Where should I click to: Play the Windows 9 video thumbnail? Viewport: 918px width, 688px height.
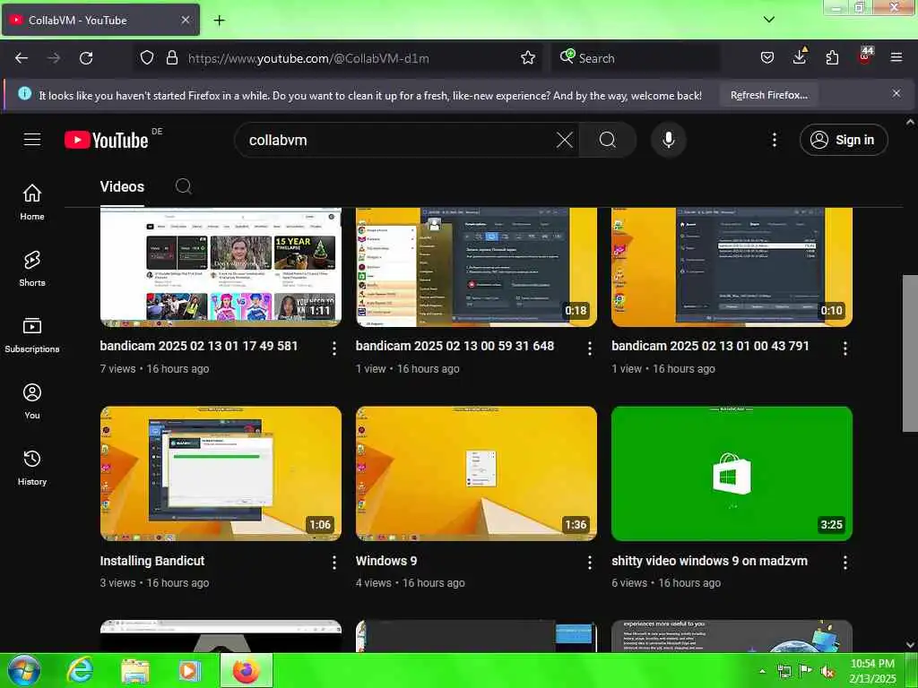(x=476, y=473)
